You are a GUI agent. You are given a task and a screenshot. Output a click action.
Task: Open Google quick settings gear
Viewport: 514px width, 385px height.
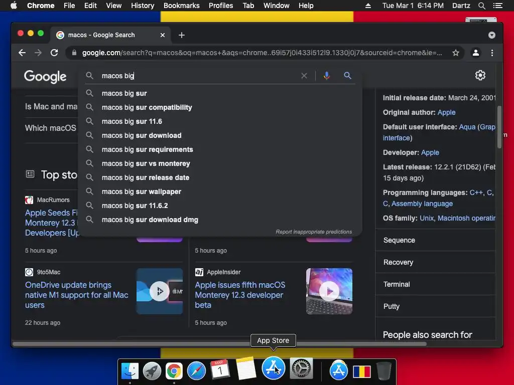pyautogui.click(x=480, y=75)
